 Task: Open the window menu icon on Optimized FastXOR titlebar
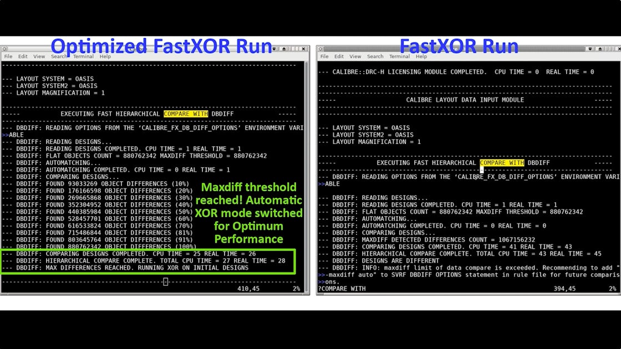click(4, 49)
